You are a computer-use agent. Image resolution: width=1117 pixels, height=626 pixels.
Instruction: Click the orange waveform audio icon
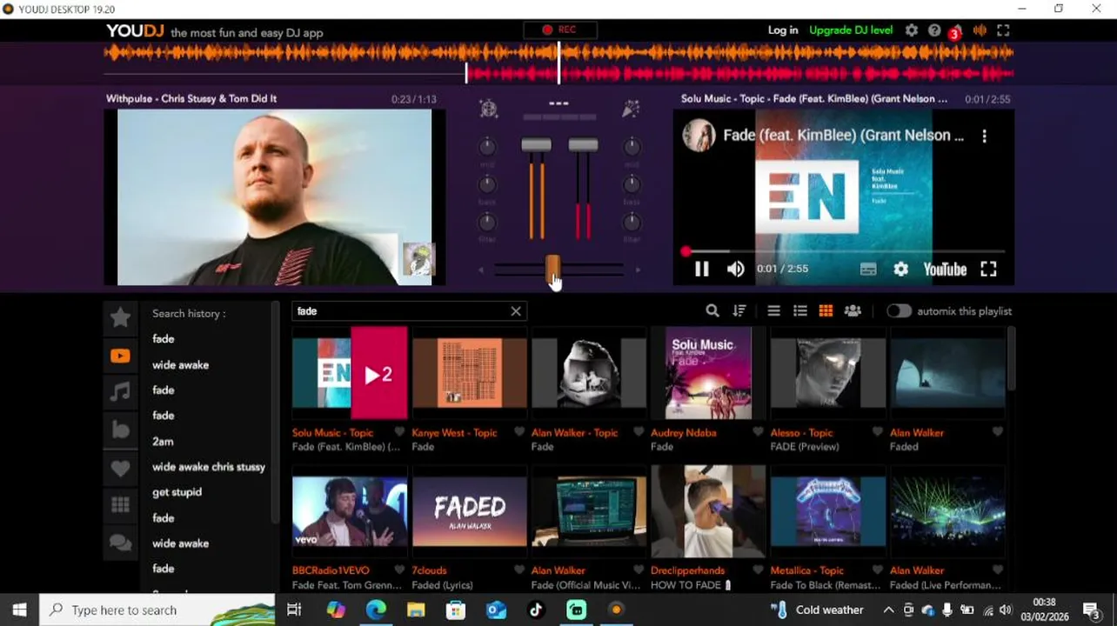click(980, 30)
